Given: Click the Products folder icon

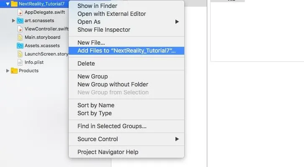Looking at the screenshot, I should coord(14,71).
